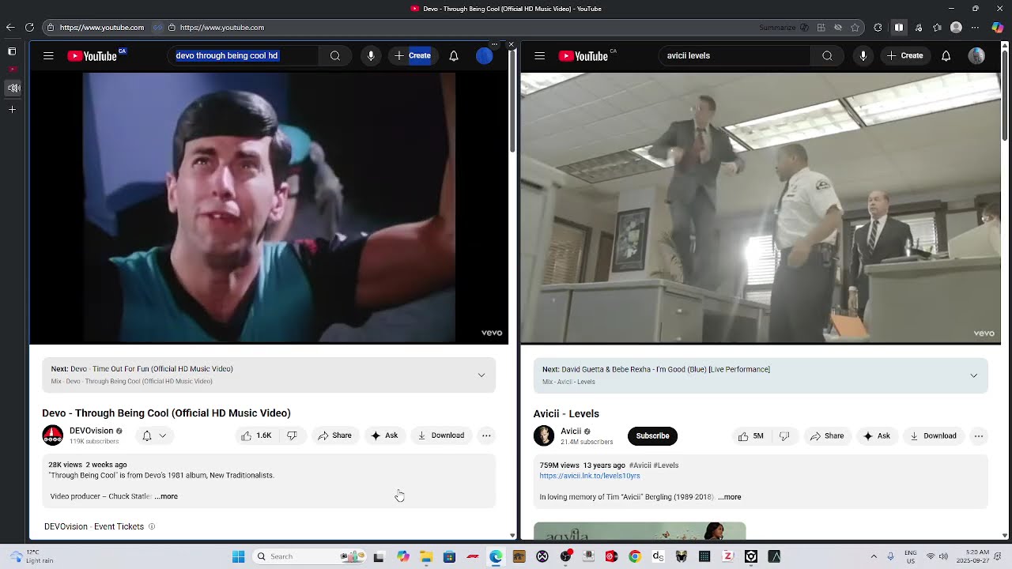Open more actions for the Avicii video
The image size is (1012, 569).
pyautogui.click(x=979, y=436)
